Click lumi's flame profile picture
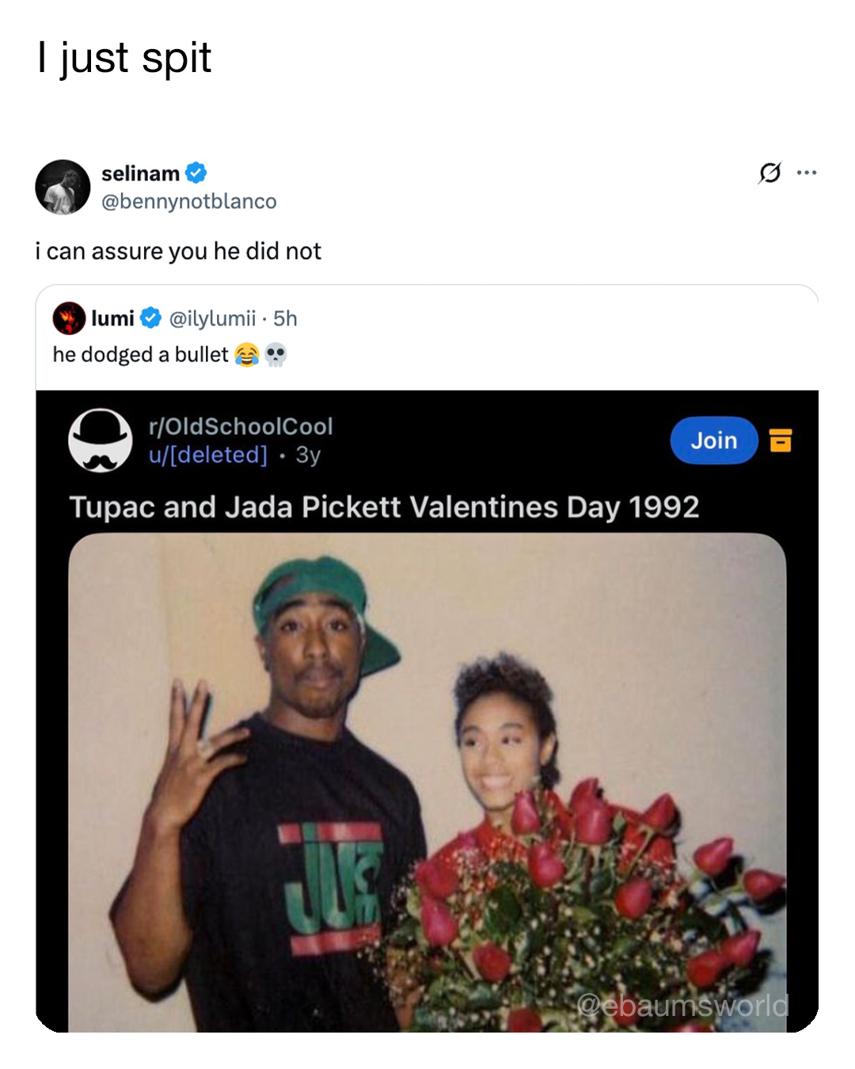This screenshot has width=855, height=1069. [x=68, y=318]
